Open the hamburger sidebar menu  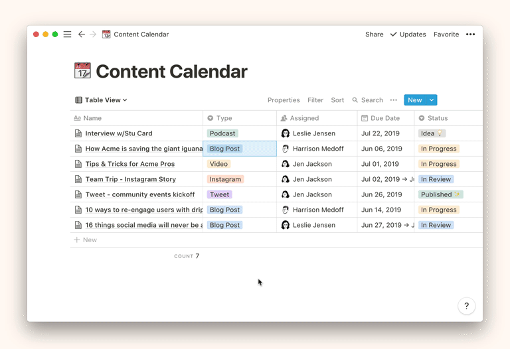[x=67, y=35]
